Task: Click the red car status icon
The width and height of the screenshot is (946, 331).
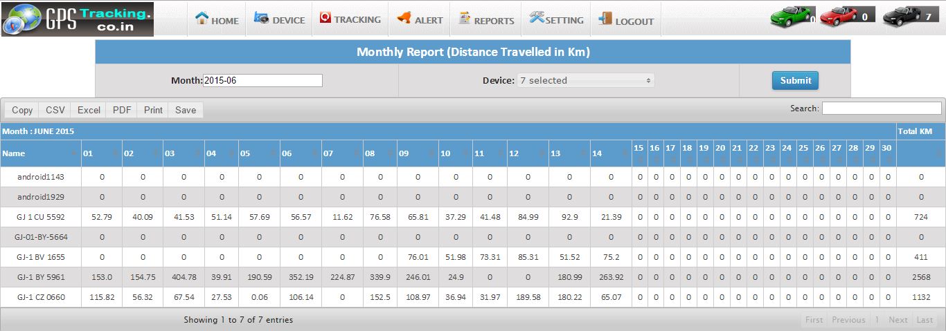Action: tap(839, 15)
